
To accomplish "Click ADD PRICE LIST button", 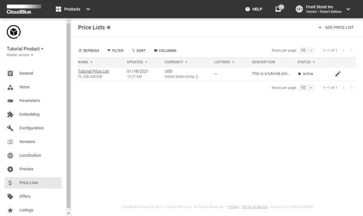I will (336, 27).
